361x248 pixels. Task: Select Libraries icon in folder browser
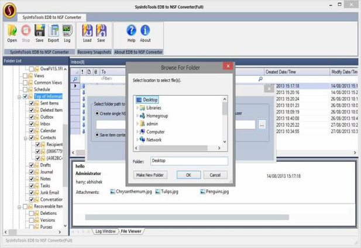pos(142,108)
